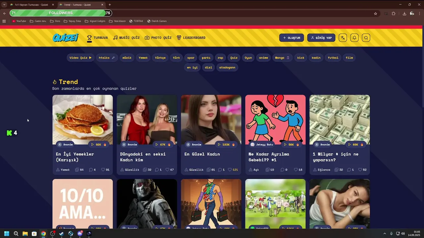Open Game dev. bookmarks folder

pos(38,21)
